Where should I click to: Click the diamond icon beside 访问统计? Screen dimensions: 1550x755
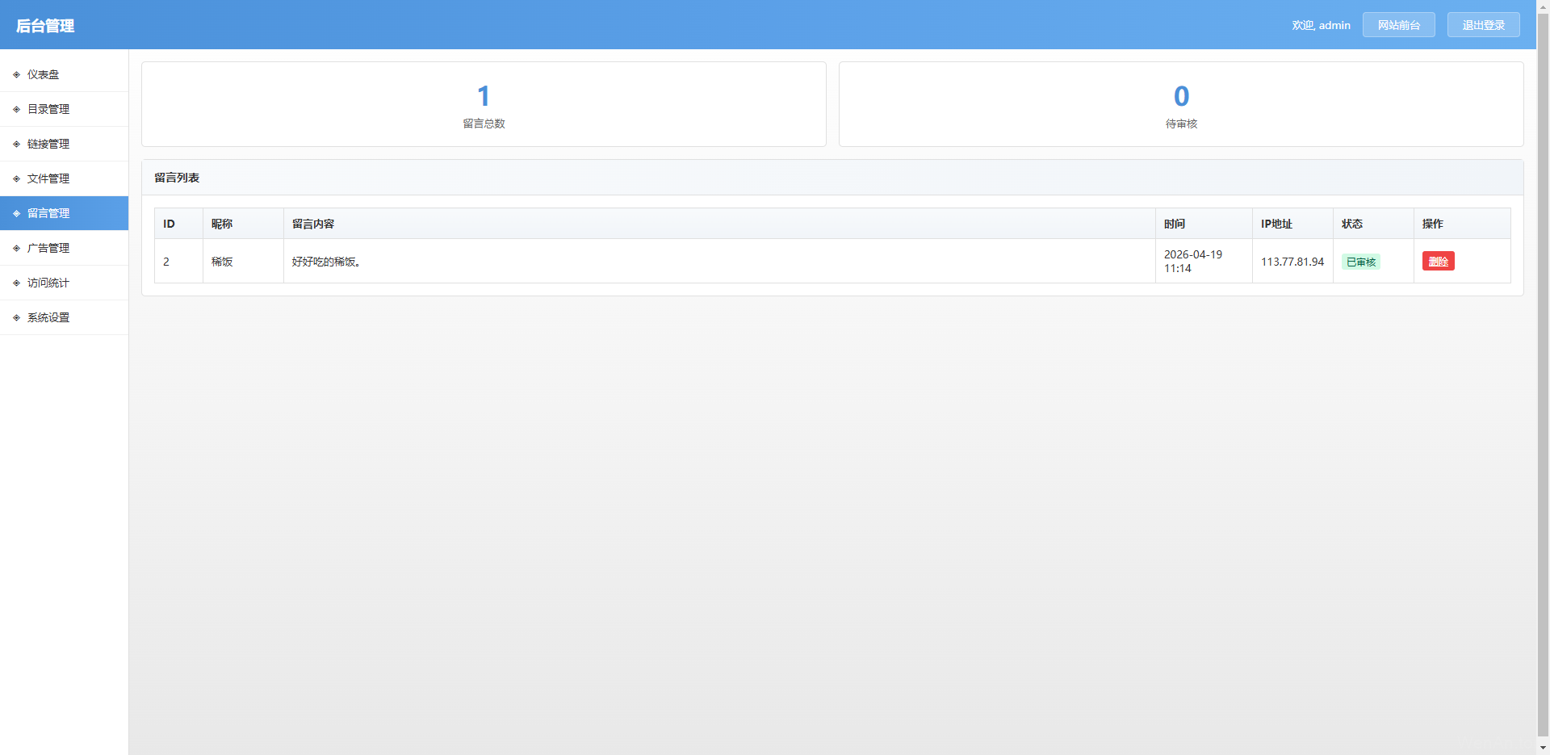(x=16, y=283)
